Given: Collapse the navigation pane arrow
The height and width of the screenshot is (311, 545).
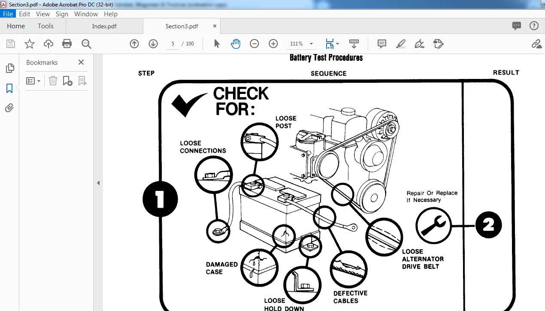Looking at the screenshot, I should tap(98, 183).
